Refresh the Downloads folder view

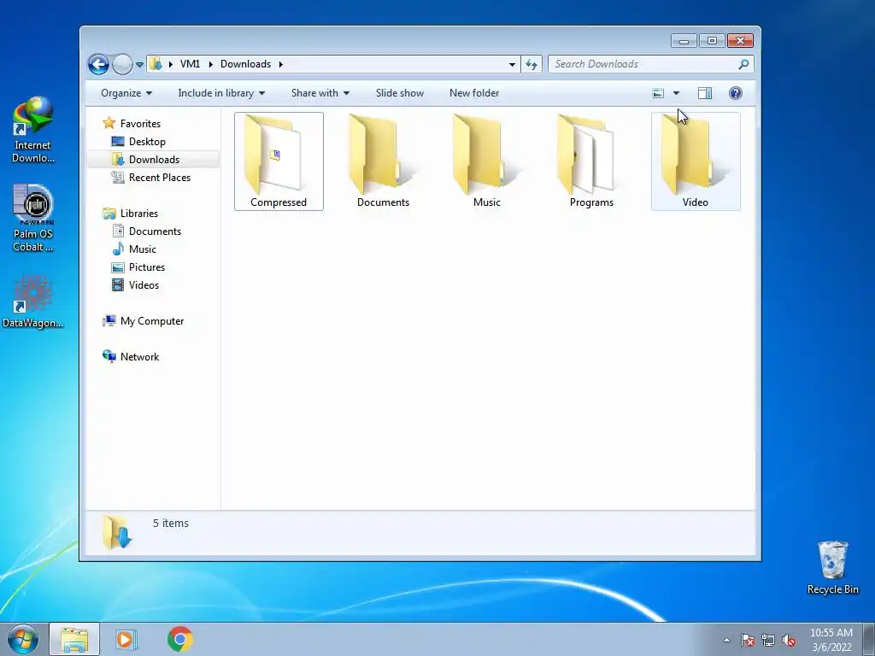tap(531, 64)
